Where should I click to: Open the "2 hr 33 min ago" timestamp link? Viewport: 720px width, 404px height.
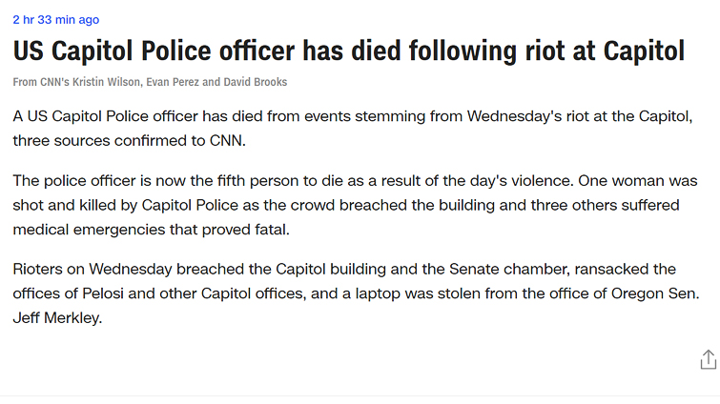point(56,20)
